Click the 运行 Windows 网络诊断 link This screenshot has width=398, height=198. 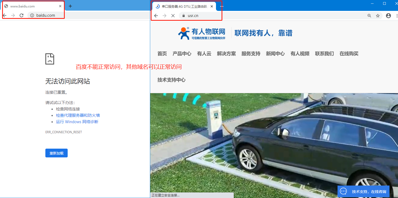(x=77, y=122)
